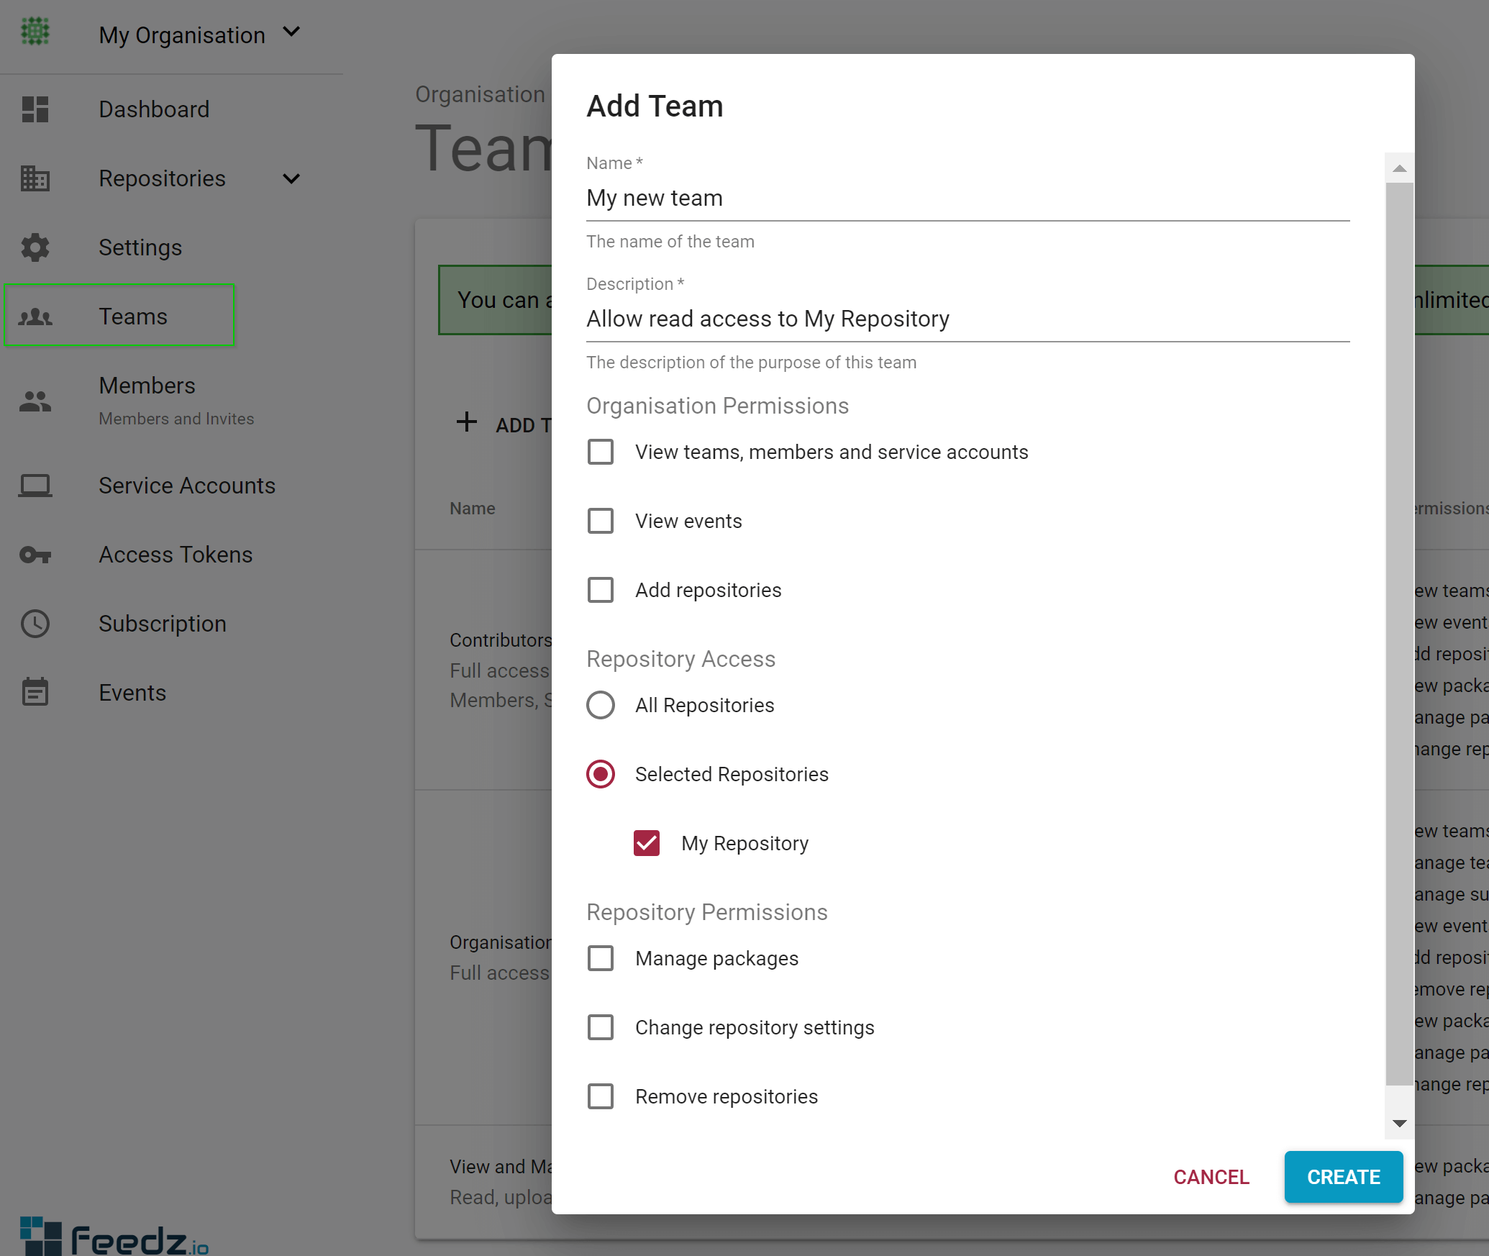The width and height of the screenshot is (1489, 1256).
Task: Click the plus icon next to ADD TEAM
Action: 467,423
